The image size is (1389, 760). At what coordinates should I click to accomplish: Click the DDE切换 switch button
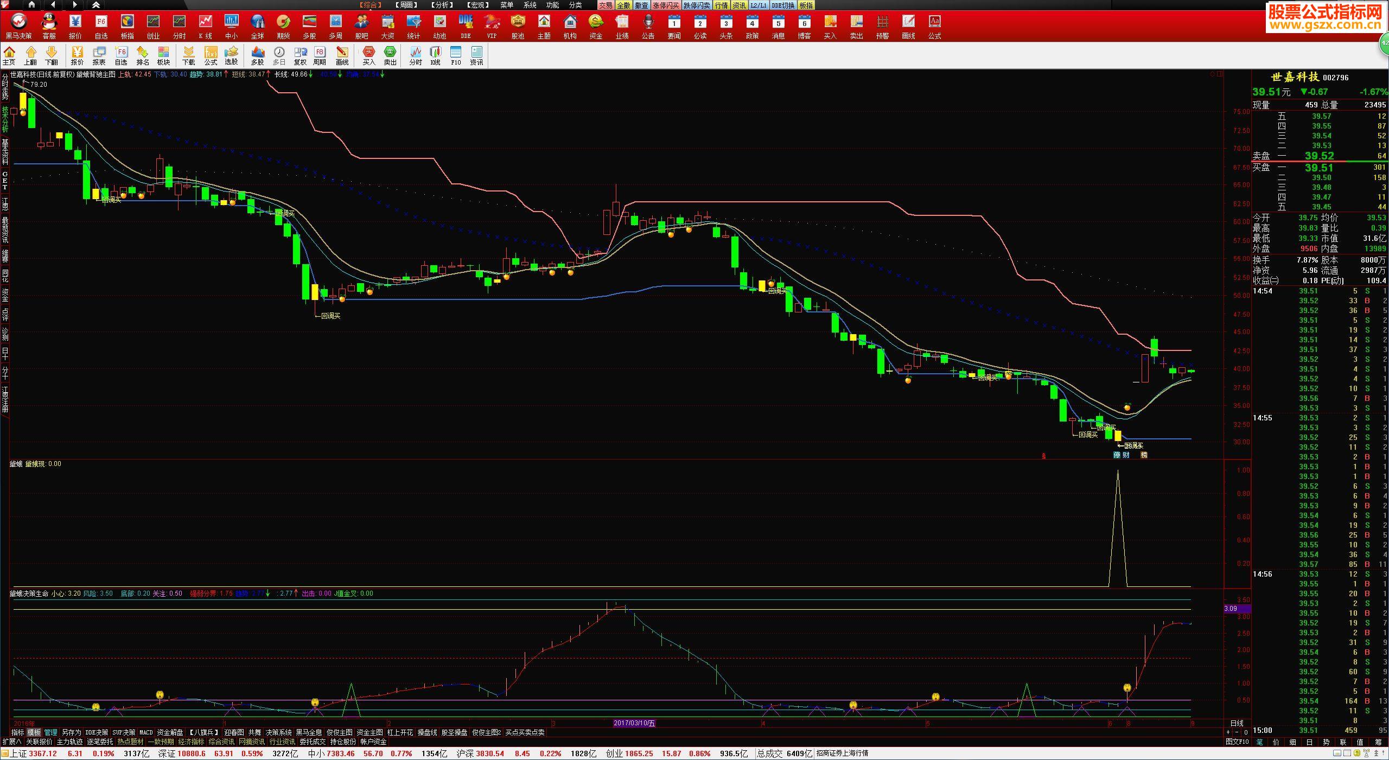click(x=783, y=5)
